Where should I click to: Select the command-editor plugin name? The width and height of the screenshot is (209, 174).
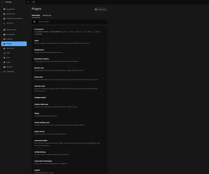point(41,140)
